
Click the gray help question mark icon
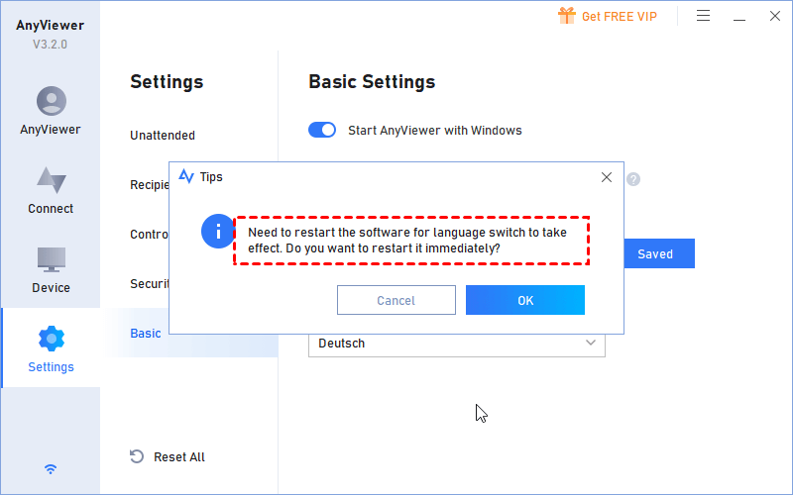pos(633,179)
